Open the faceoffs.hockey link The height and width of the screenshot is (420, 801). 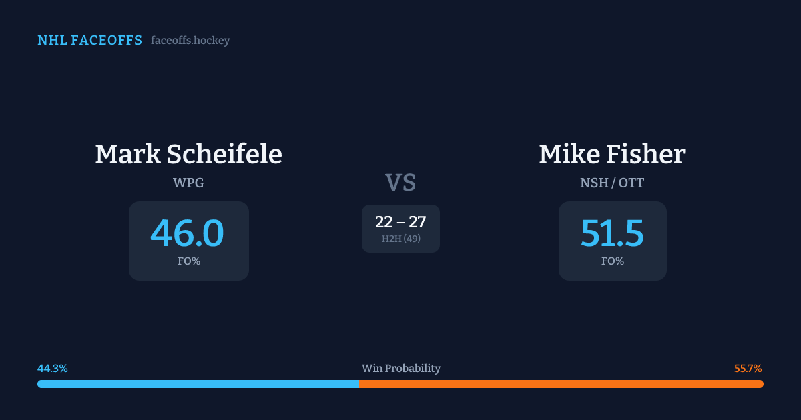[x=190, y=41]
